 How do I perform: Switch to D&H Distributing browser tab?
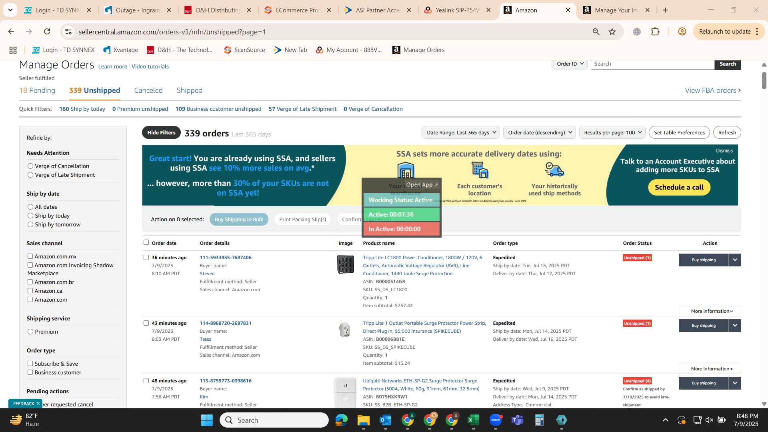click(x=218, y=10)
